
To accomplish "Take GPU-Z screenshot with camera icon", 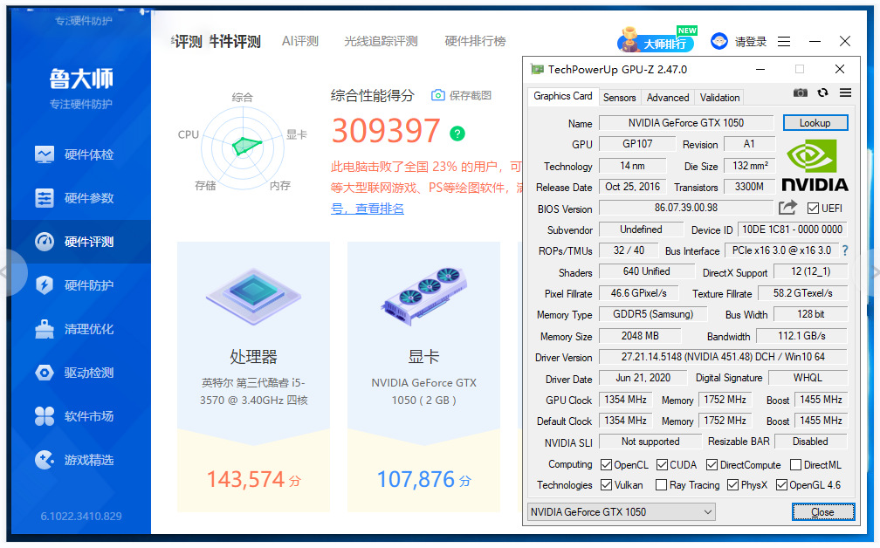I will (x=801, y=92).
